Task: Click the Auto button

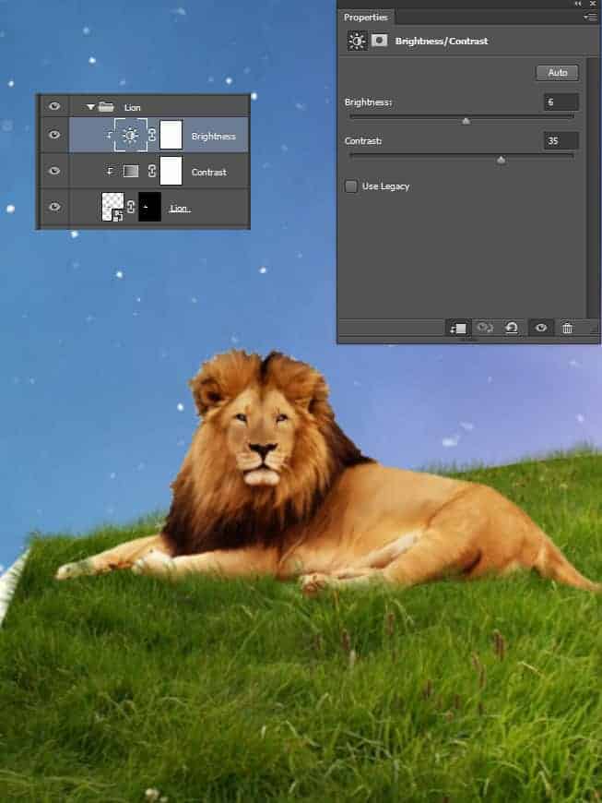Action: pyautogui.click(x=557, y=73)
